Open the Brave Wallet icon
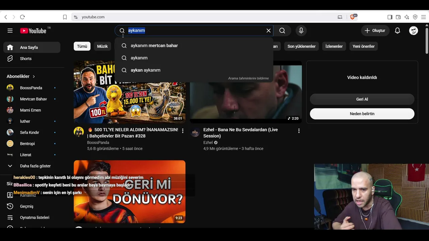Viewport: 429px width, 241px height. [x=398, y=17]
